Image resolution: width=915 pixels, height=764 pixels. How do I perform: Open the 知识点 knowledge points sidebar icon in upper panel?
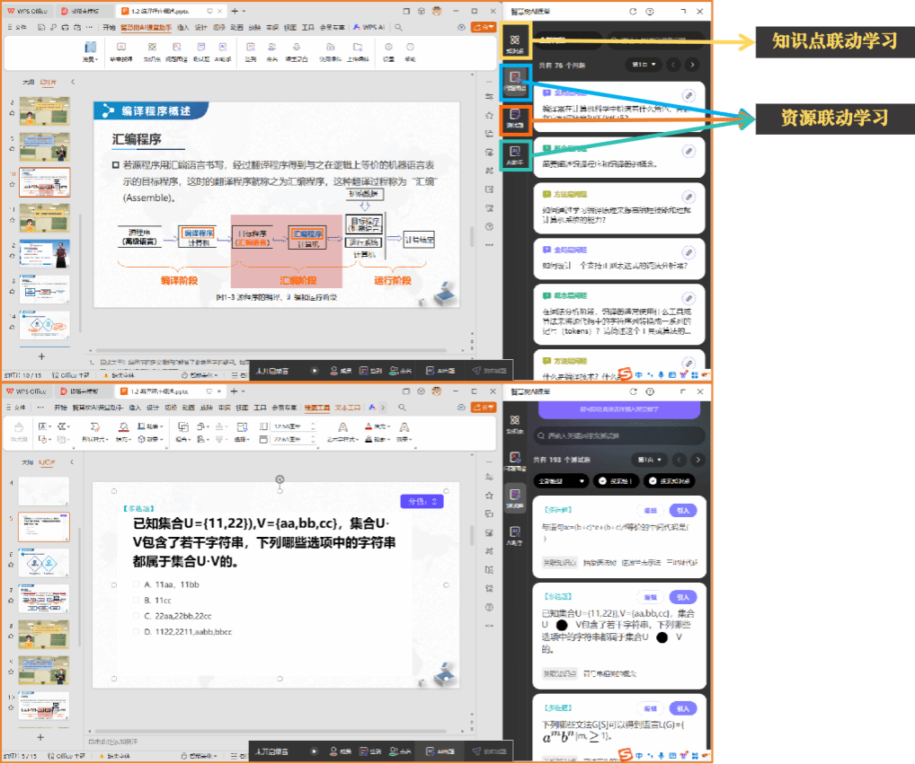pos(514,42)
